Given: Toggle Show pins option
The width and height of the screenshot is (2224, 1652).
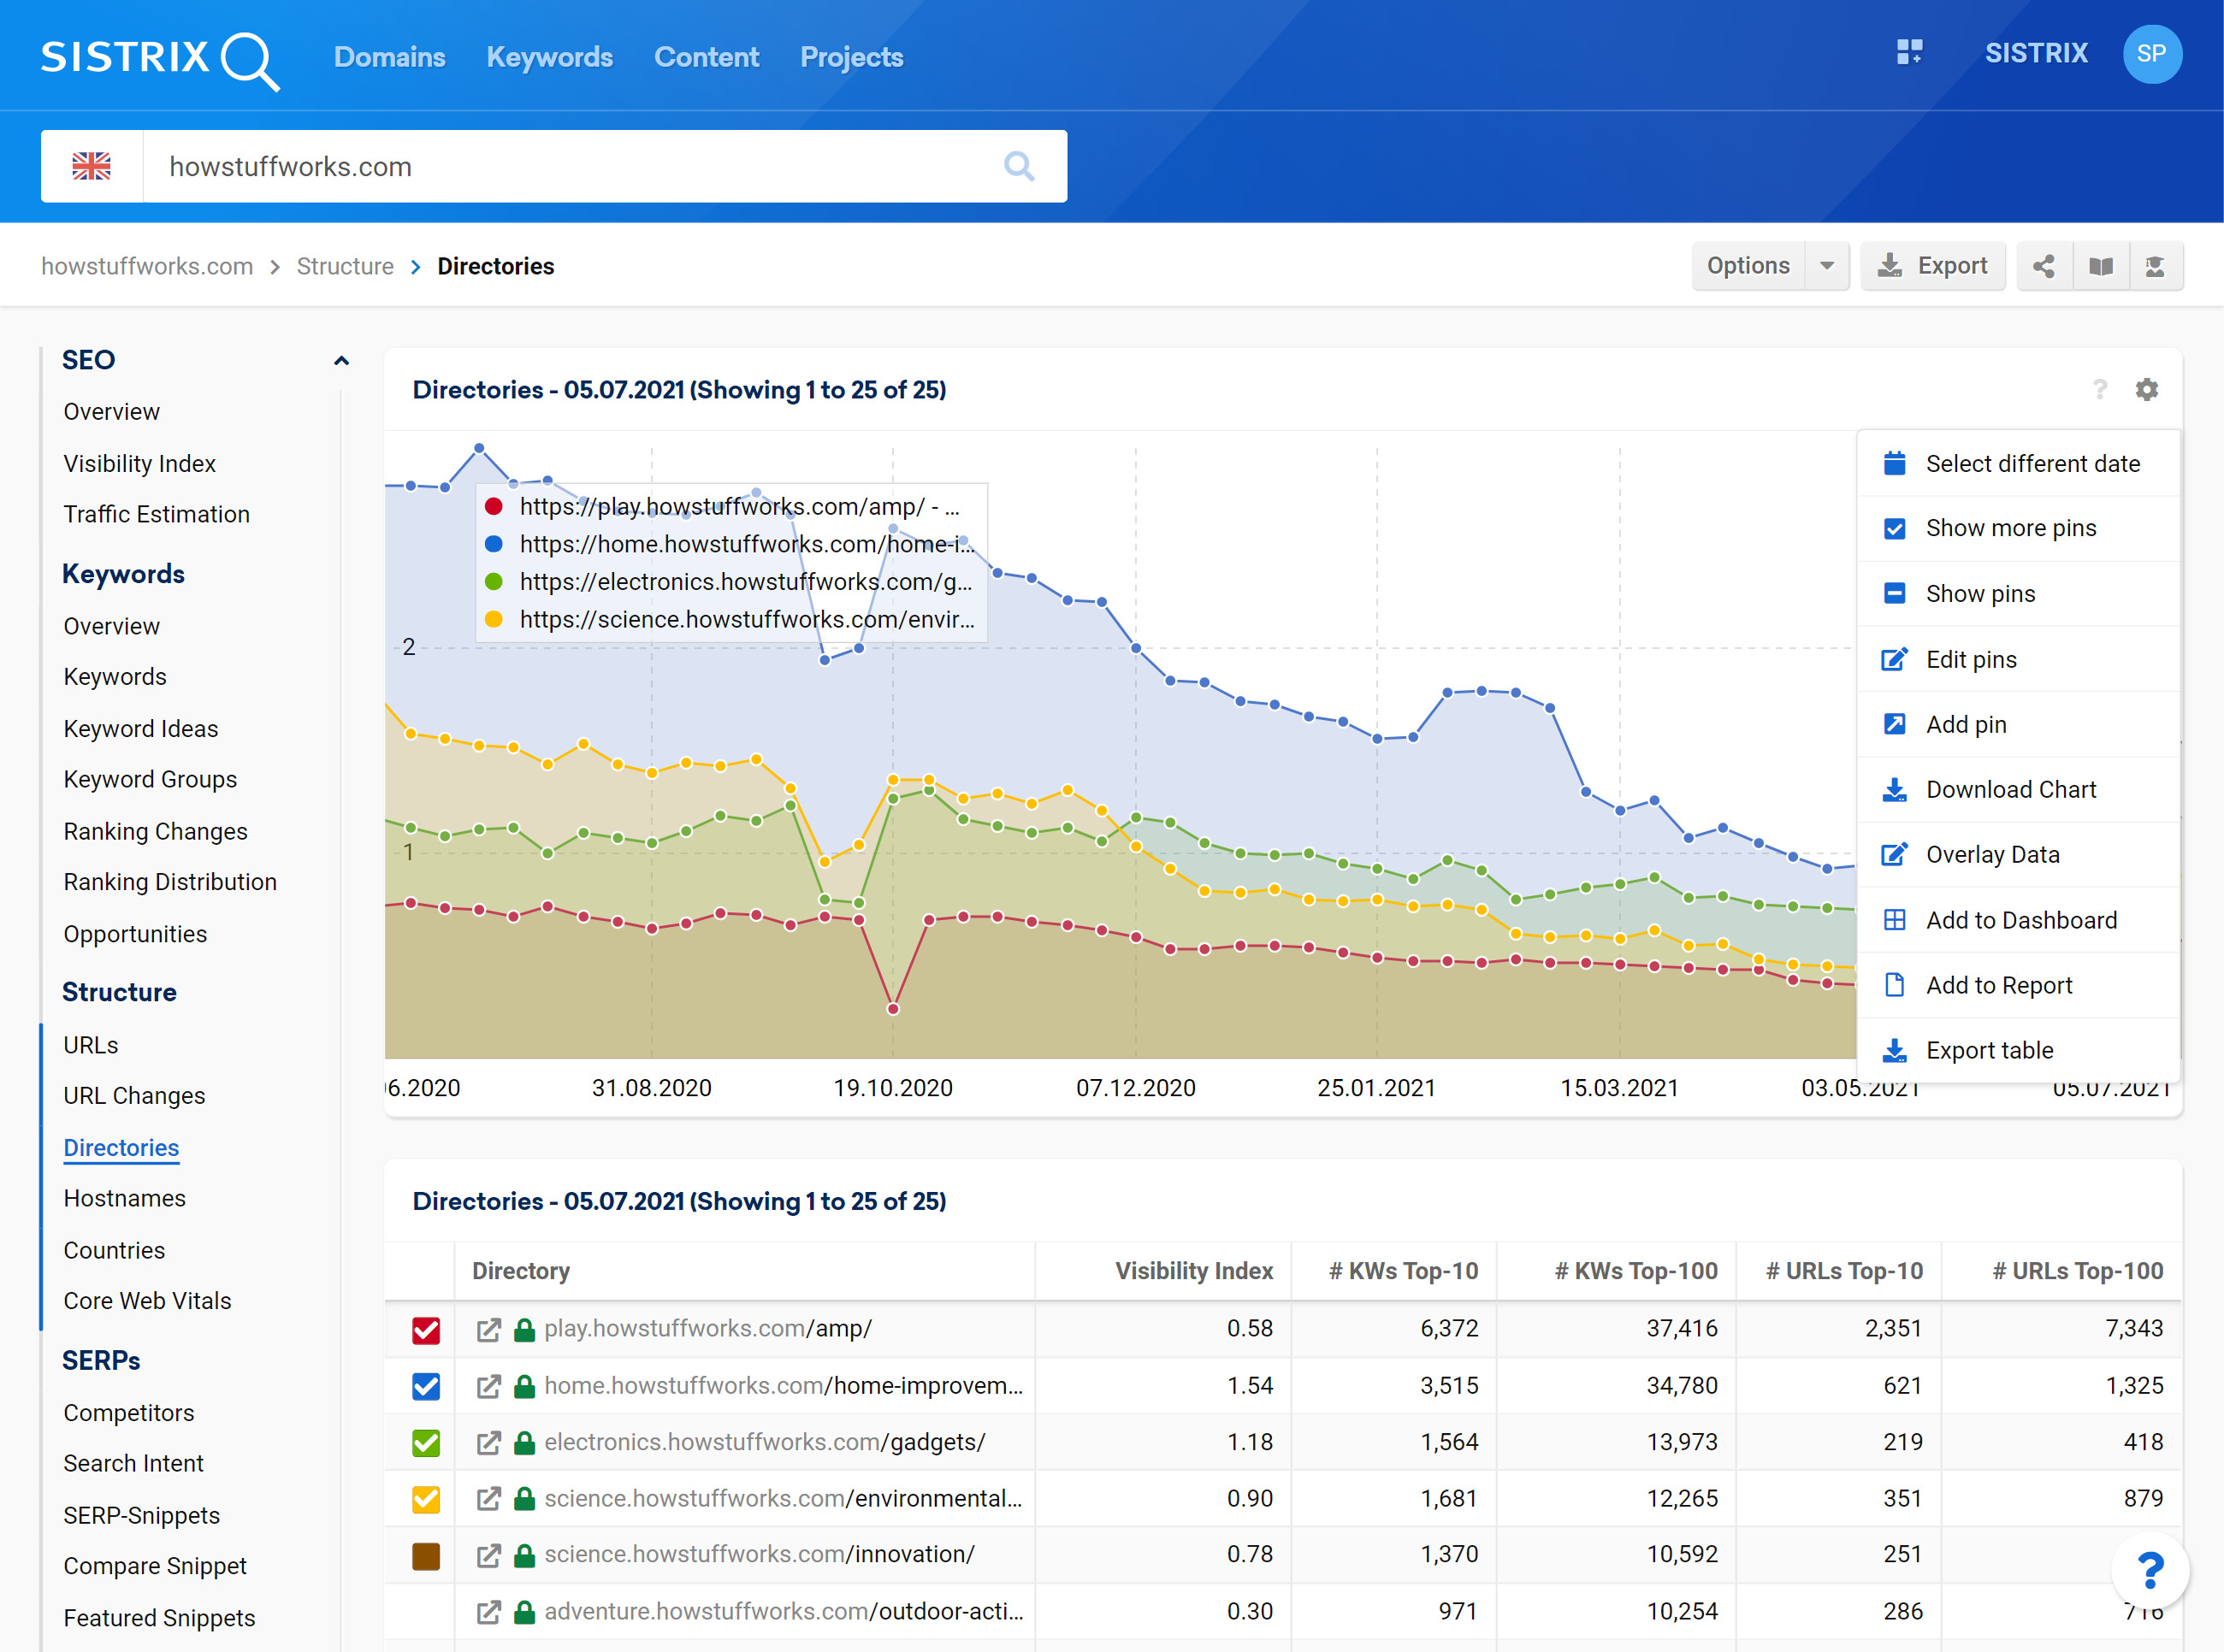Looking at the screenshot, I should pos(2018,594).
